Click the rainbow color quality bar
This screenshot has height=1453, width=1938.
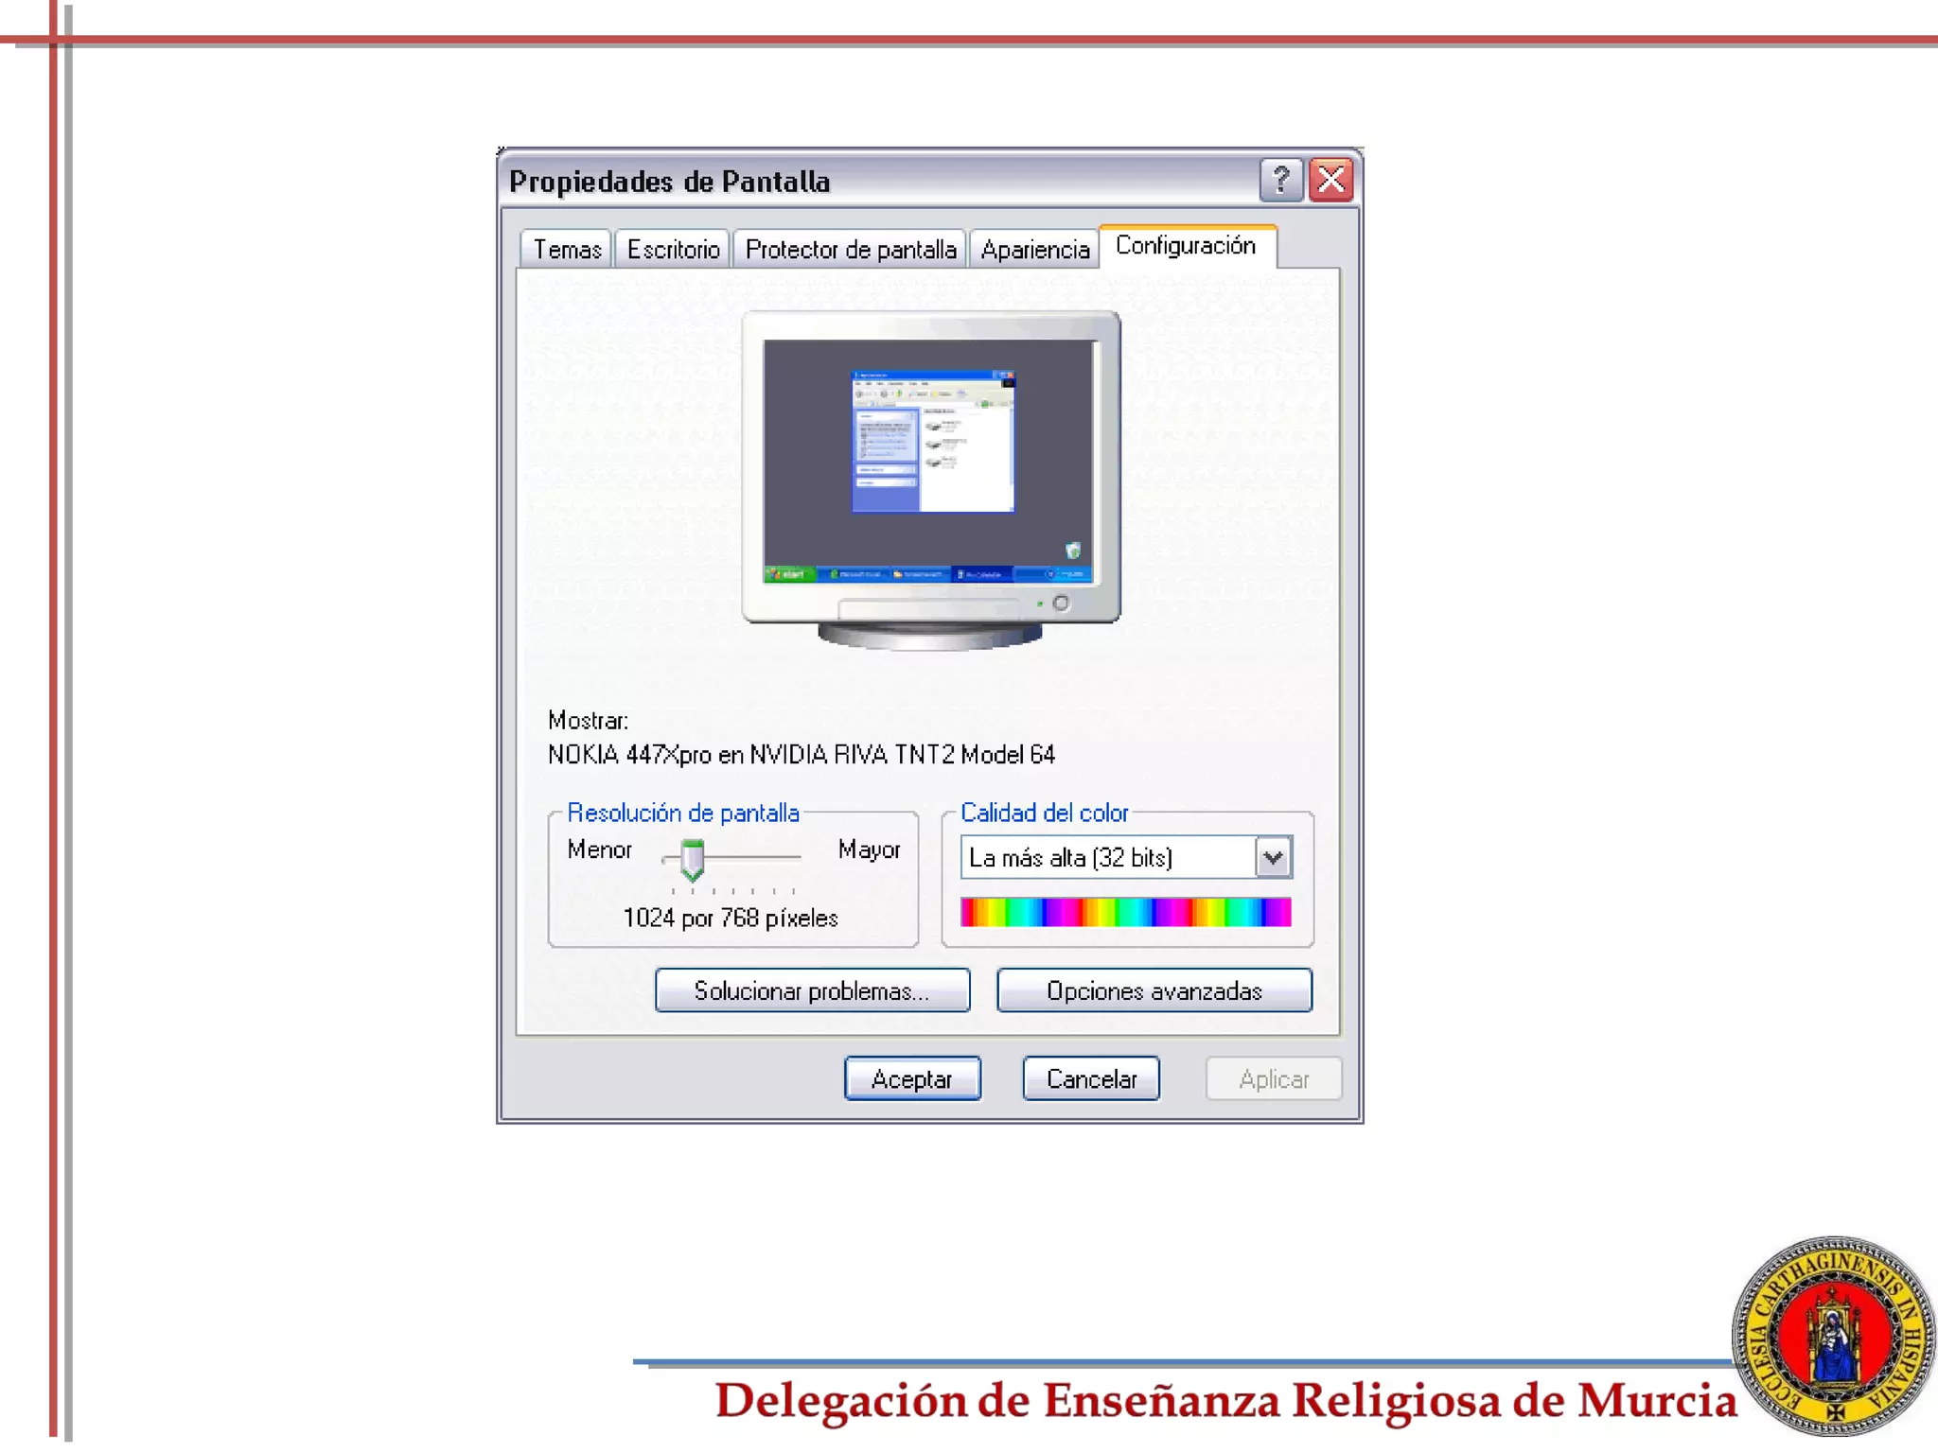[x=1125, y=912]
